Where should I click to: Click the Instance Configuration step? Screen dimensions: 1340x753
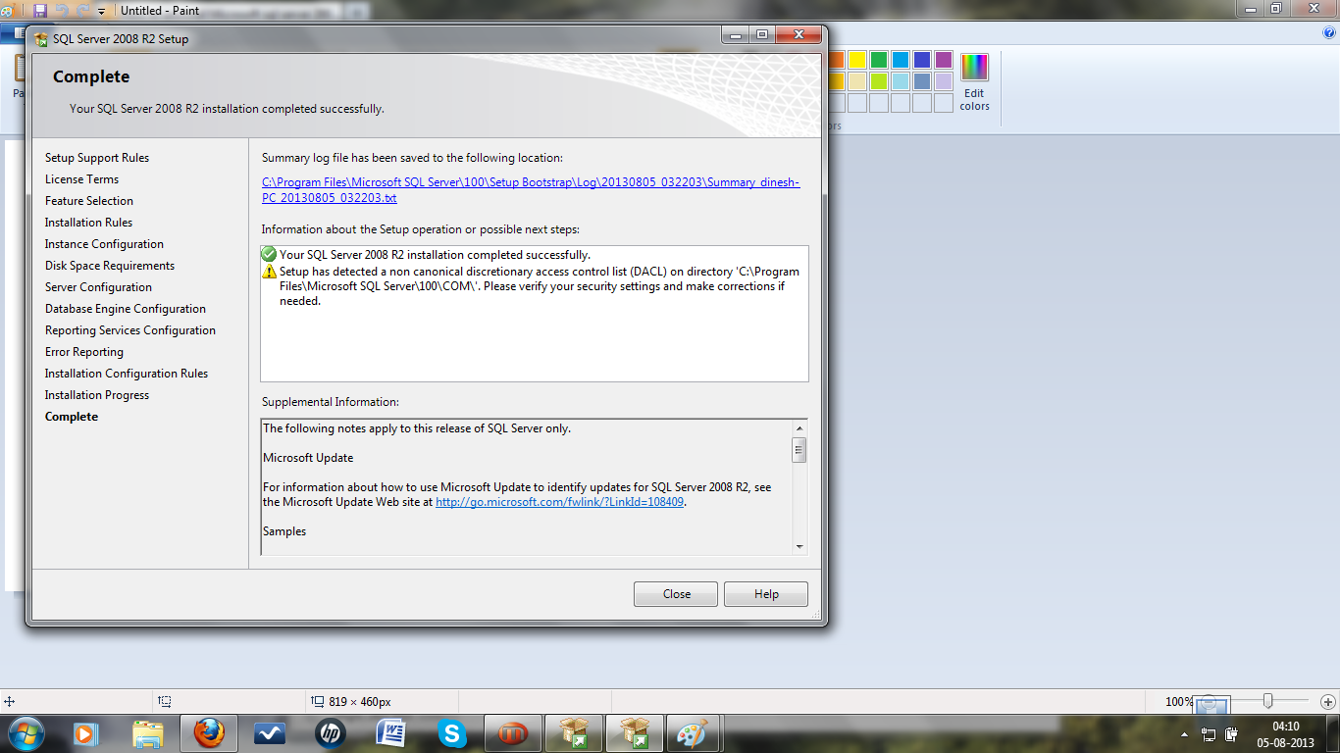(104, 244)
